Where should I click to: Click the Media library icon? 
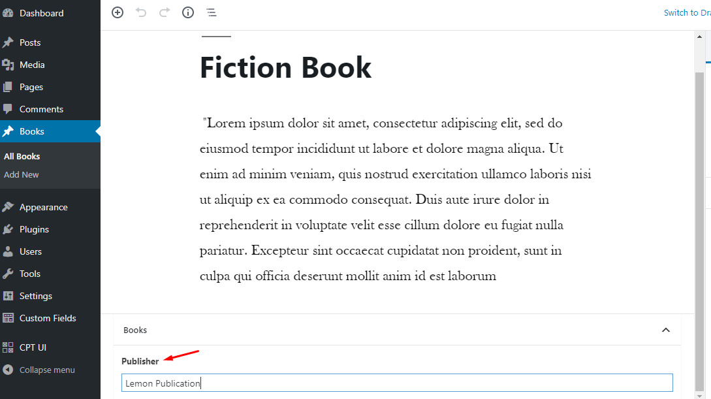point(8,65)
